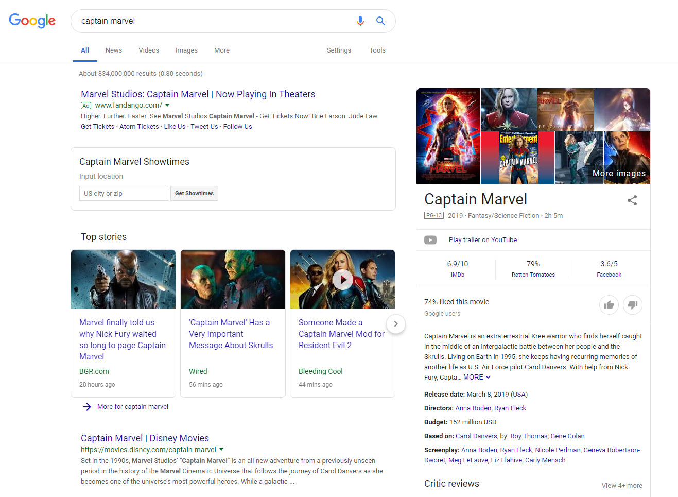The height and width of the screenshot is (497, 678).
Task: Click the YouTube play trailer icon
Action: pos(430,240)
